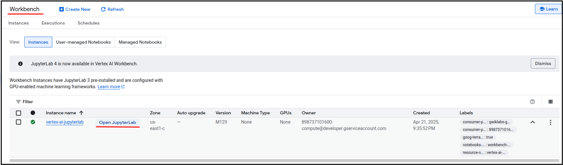Open JupyterLab for the instance

tap(118, 122)
